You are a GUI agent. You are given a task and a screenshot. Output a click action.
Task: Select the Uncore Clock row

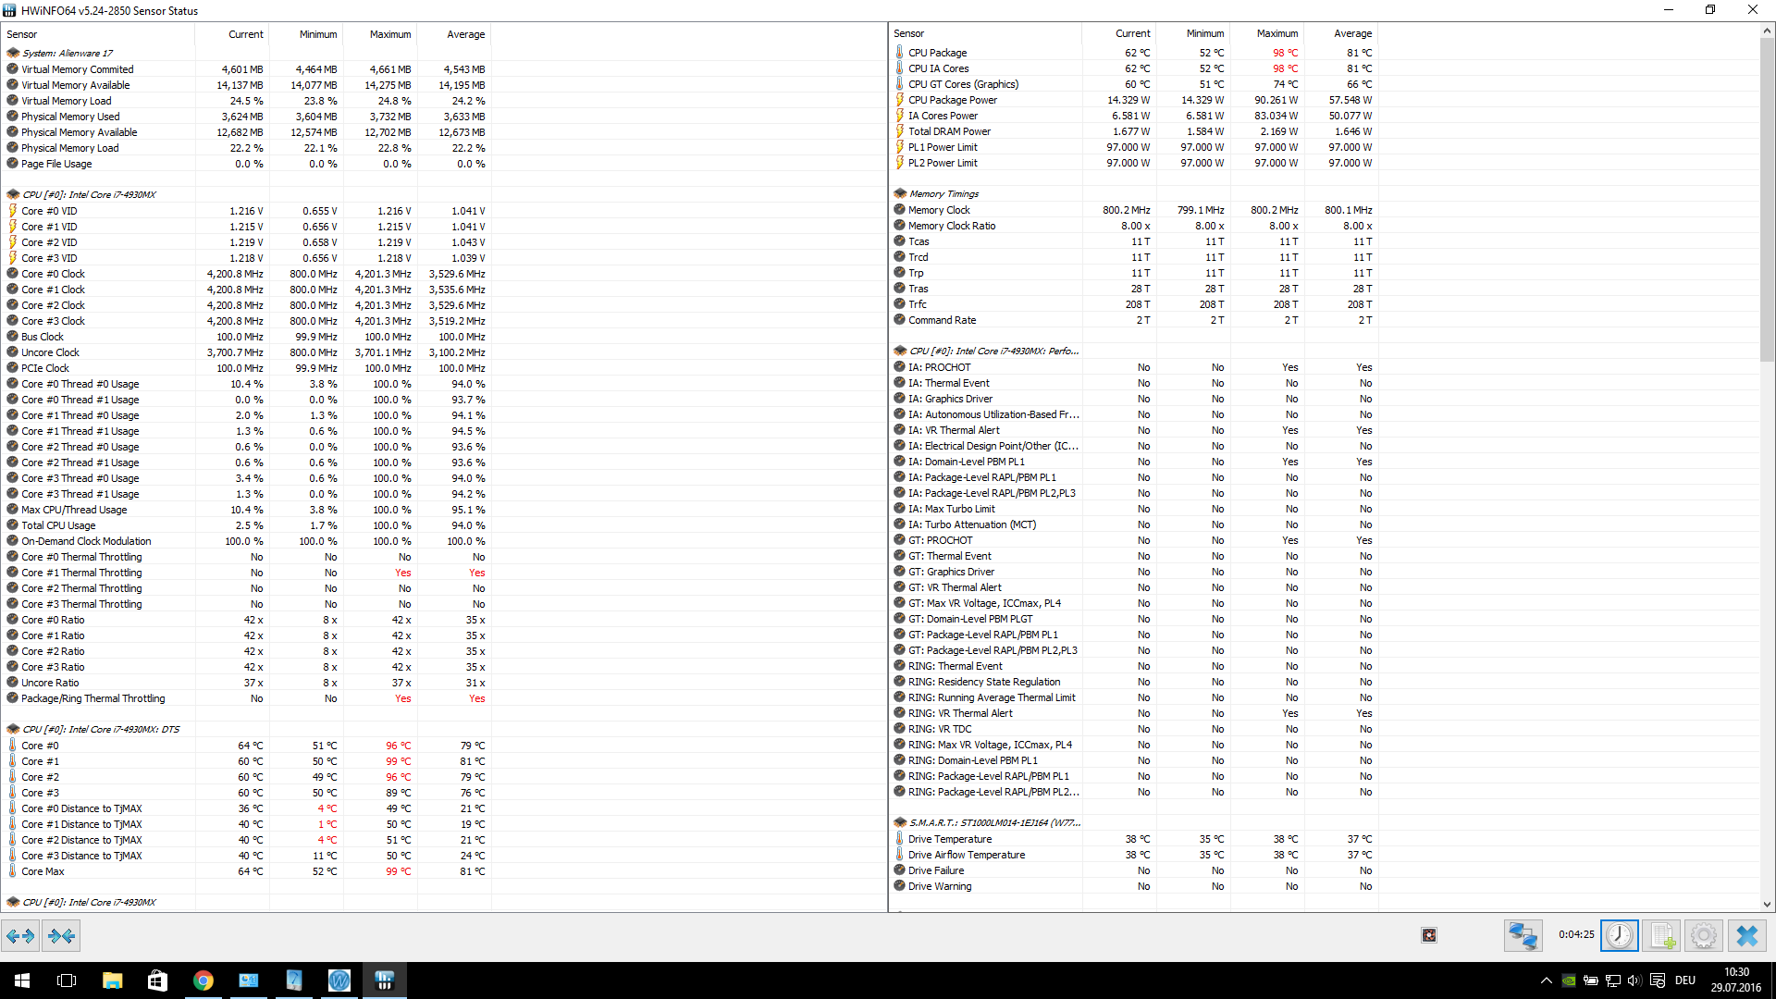tap(245, 352)
